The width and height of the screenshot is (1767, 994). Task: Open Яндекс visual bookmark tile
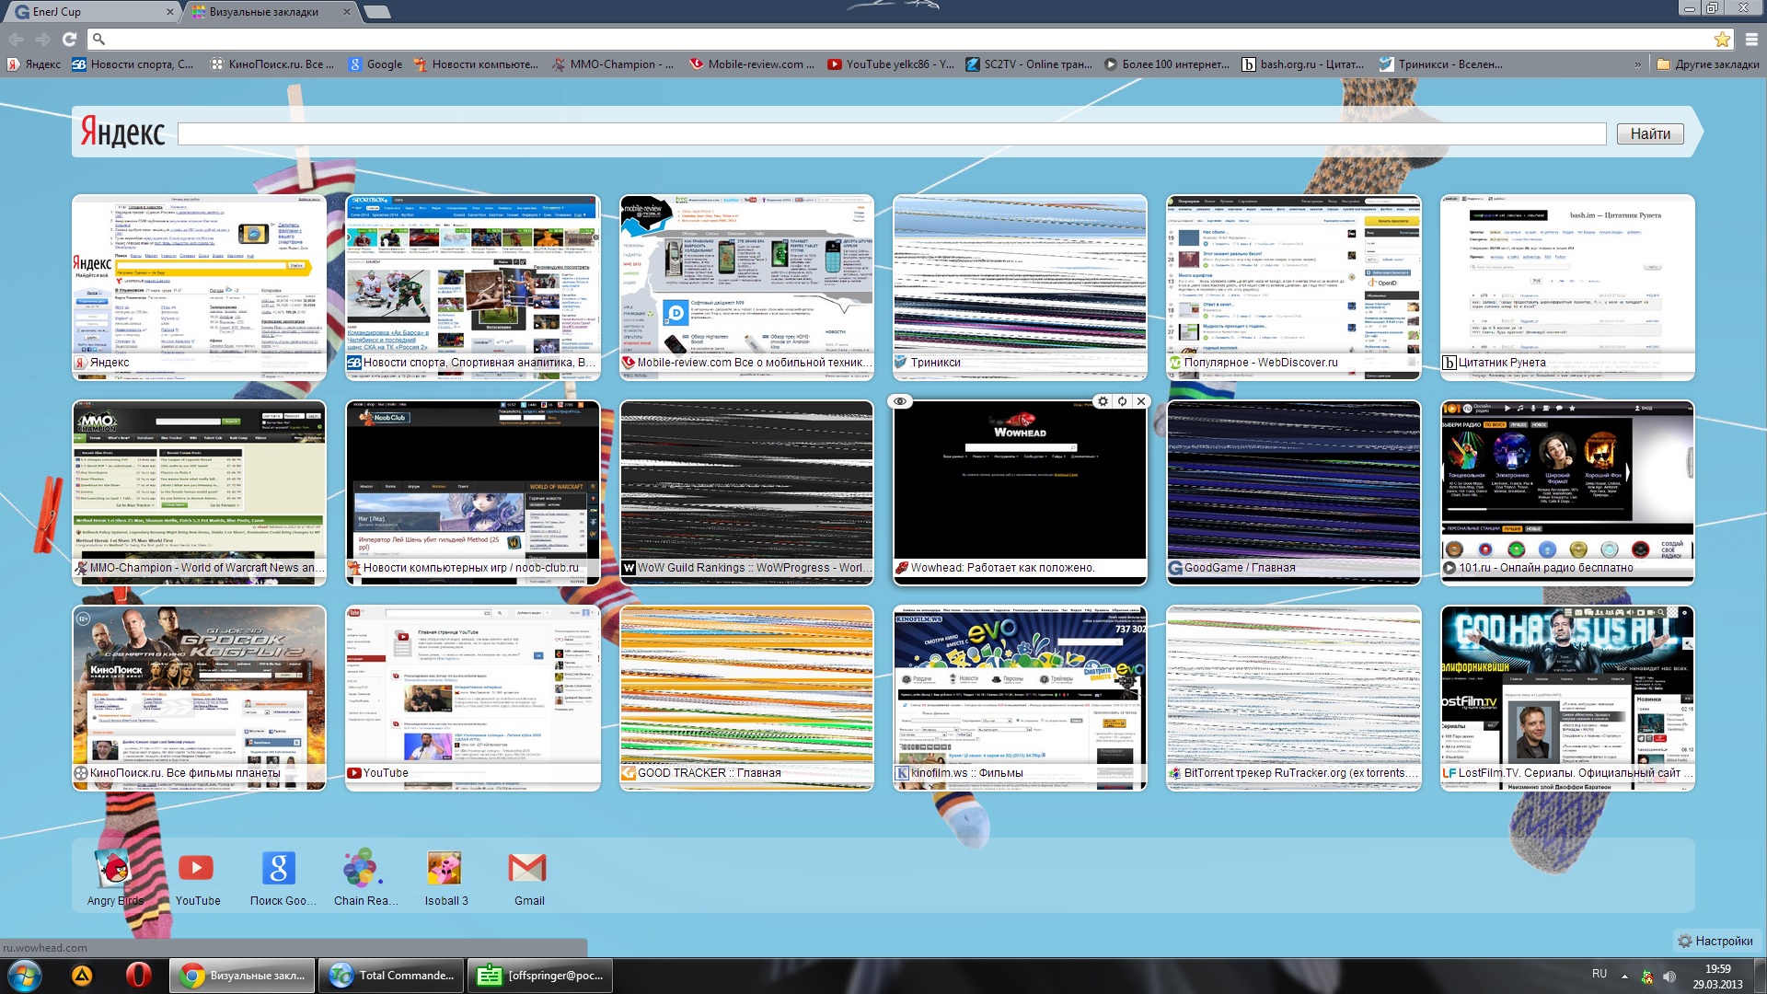(199, 287)
